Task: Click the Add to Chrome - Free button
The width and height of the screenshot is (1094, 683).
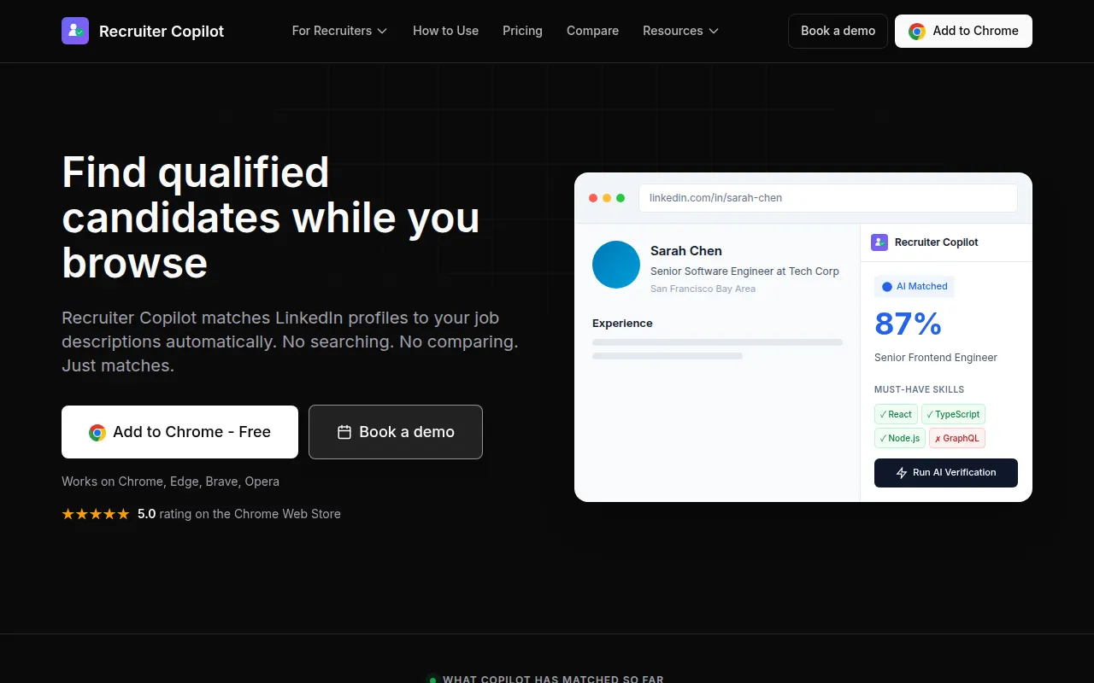Action: (x=179, y=432)
